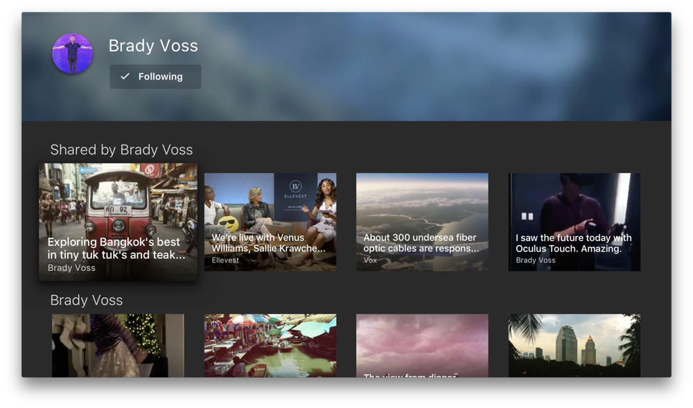The image size is (693, 408).
Task: Click the Ellevest logo in the video thumbnail
Action: [295, 189]
